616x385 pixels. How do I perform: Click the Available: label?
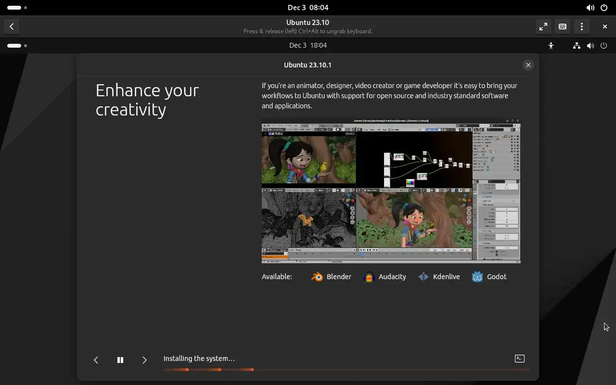[x=277, y=277]
